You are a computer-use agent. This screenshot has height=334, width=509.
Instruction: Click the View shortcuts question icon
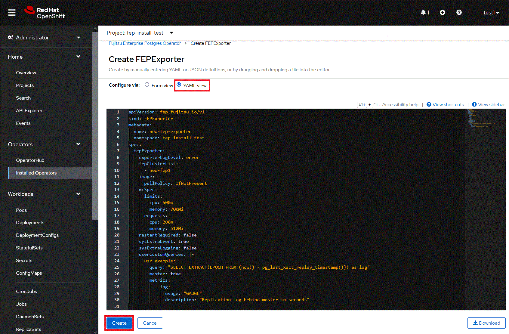pyautogui.click(x=429, y=104)
